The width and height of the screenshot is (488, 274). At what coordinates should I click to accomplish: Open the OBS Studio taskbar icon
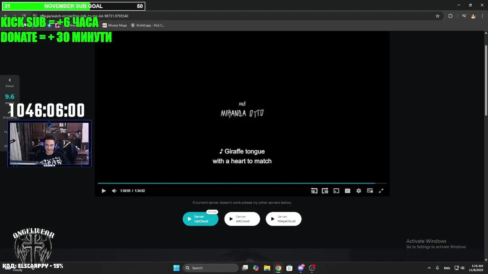pyautogui.click(x=312, y=268)
